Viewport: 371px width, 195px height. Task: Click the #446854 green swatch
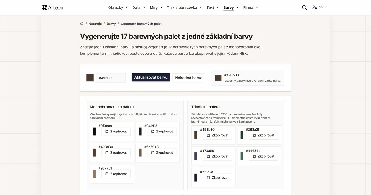pyautogui.click(x=242, y=156)
